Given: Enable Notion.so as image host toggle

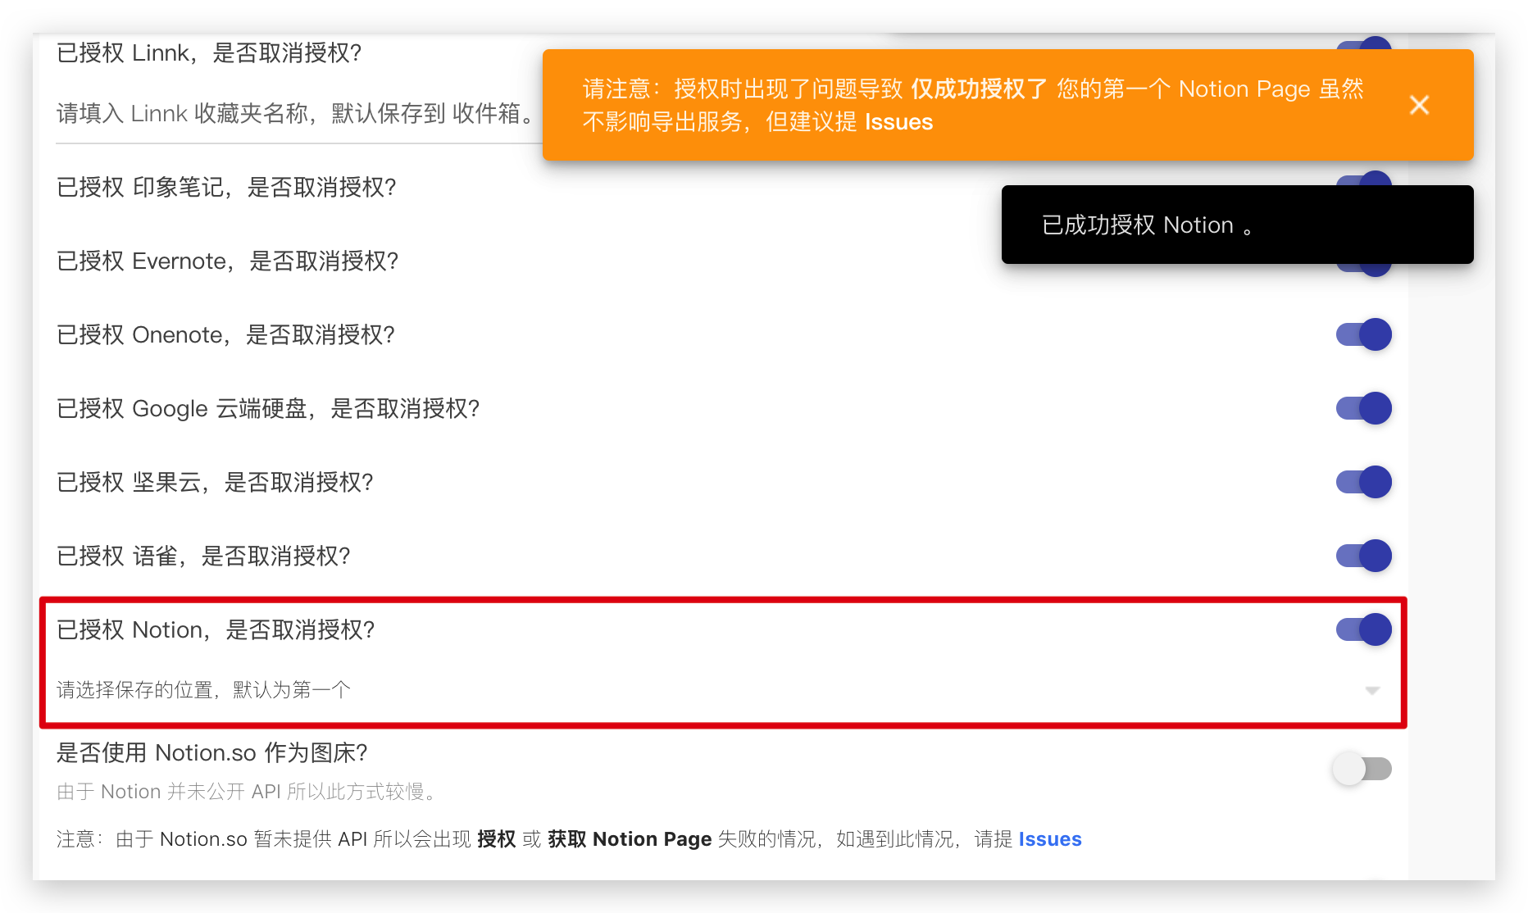Looking at the screenshot, I should pyautogui.click(x=1362, y=769).
